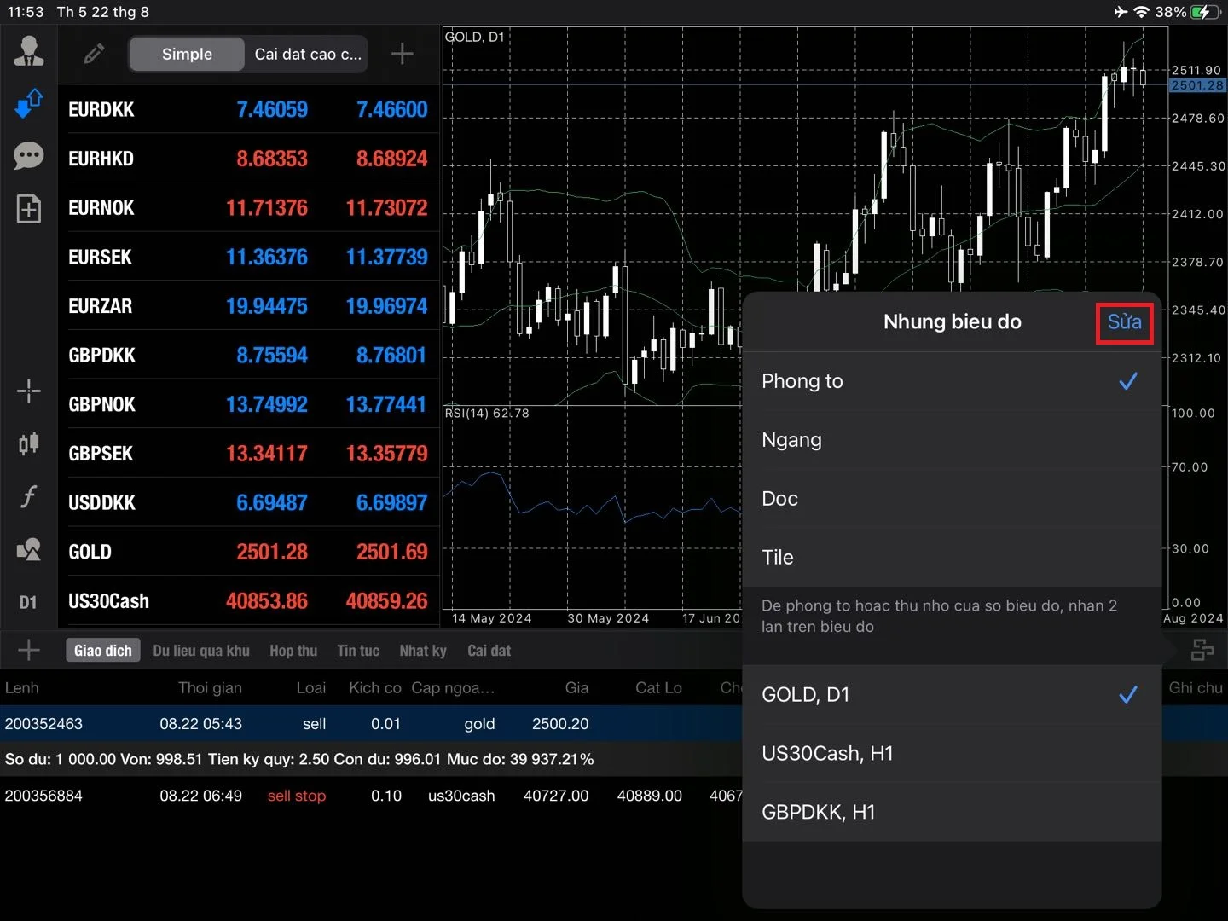This screenshot has width=1228, height=921.
Task: Select pending order 200356884 row
Action: click(x=371, y=796)
